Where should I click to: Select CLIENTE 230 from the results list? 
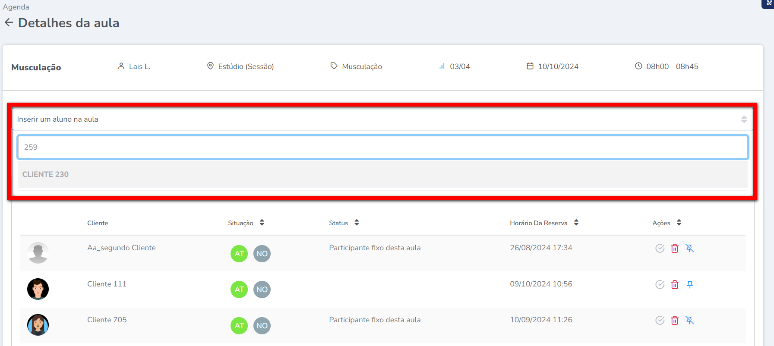[45, 174]
